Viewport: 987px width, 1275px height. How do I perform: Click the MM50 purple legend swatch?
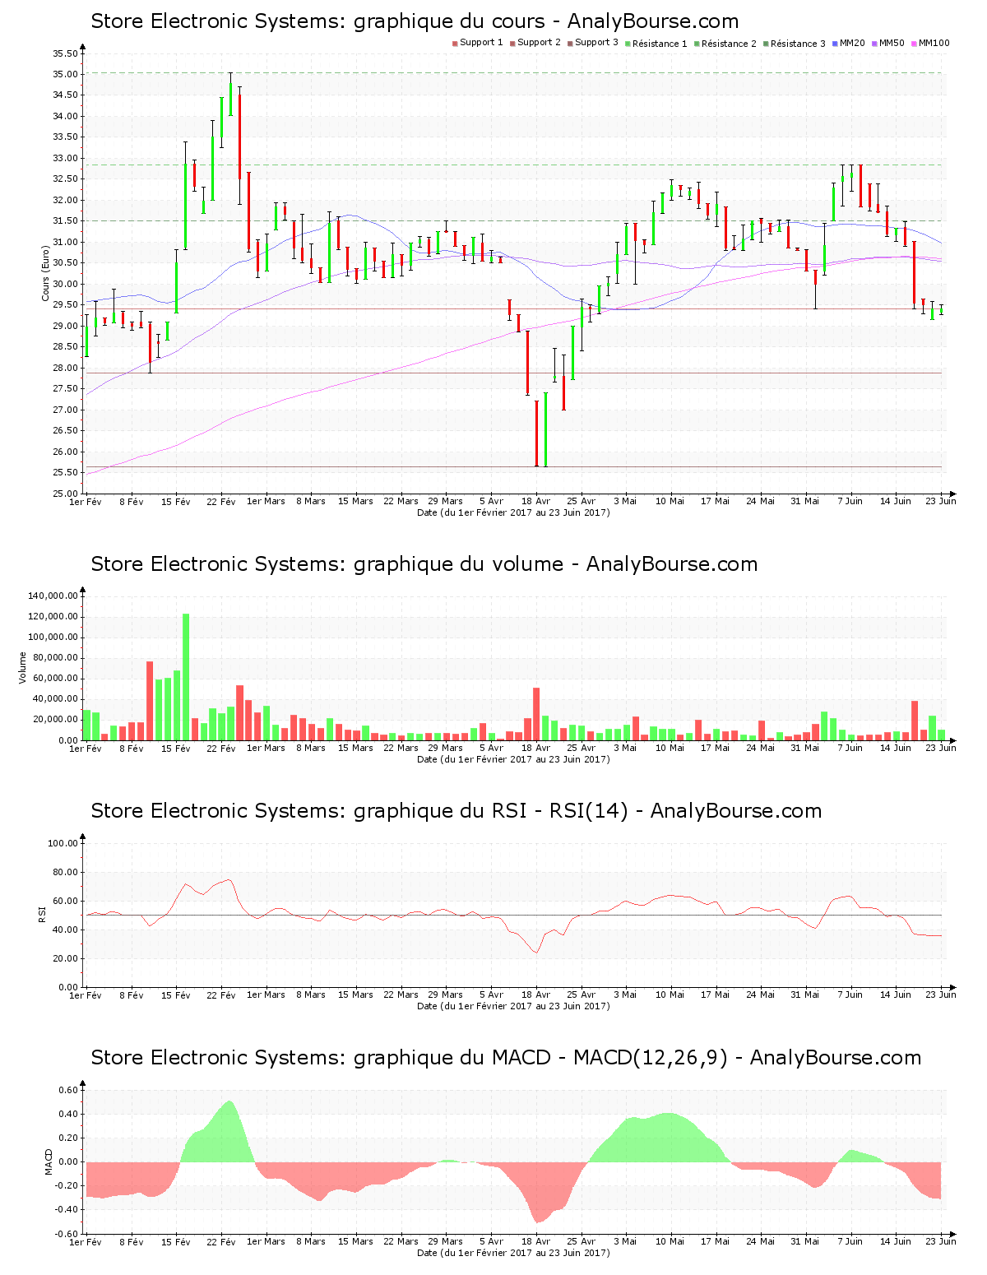[875, 43]
